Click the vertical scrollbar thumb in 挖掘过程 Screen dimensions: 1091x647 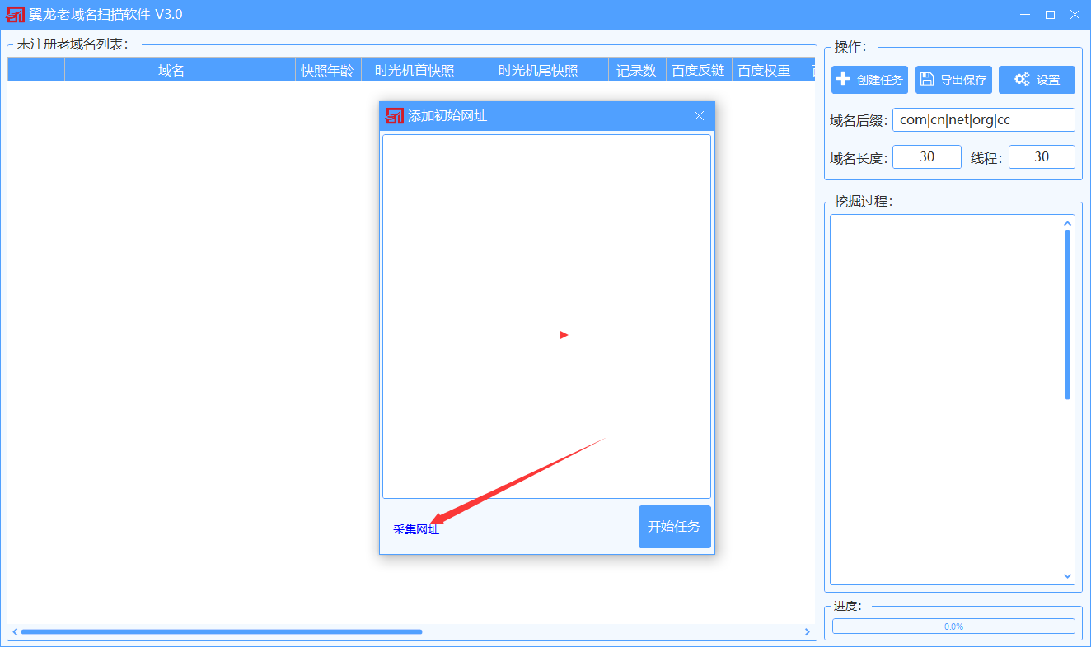[x=1068, y=315]
